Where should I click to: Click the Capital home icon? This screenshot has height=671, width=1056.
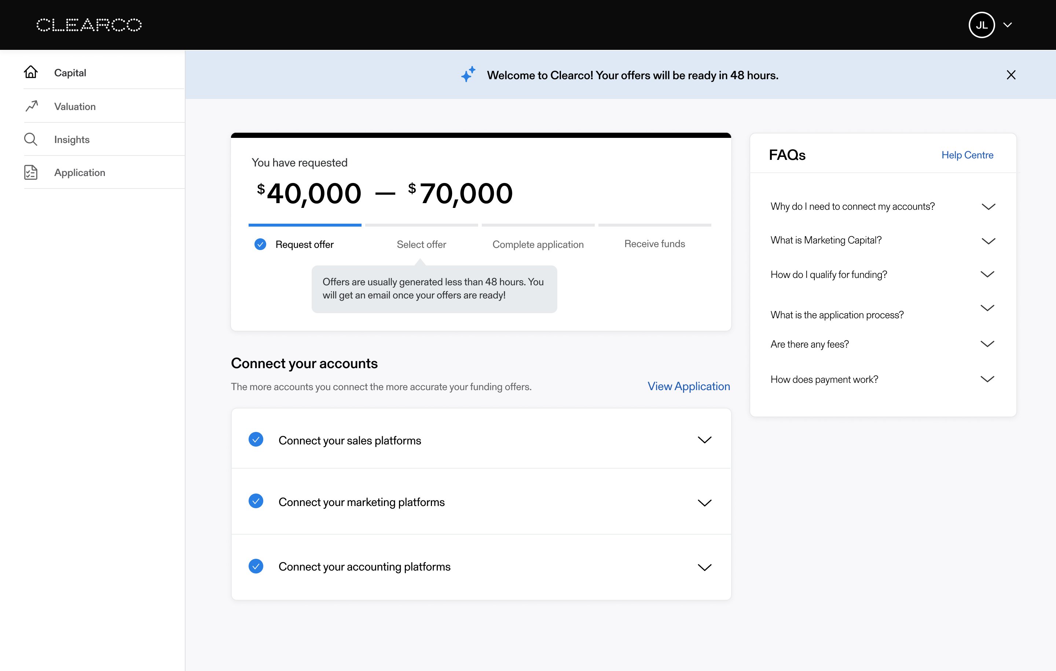[x=31, y=72]
